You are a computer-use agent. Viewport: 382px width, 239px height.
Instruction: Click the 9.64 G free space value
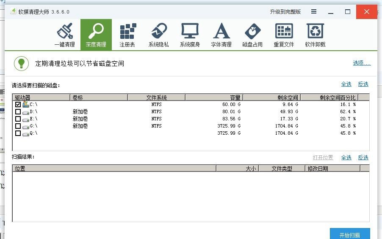point(290,104)
